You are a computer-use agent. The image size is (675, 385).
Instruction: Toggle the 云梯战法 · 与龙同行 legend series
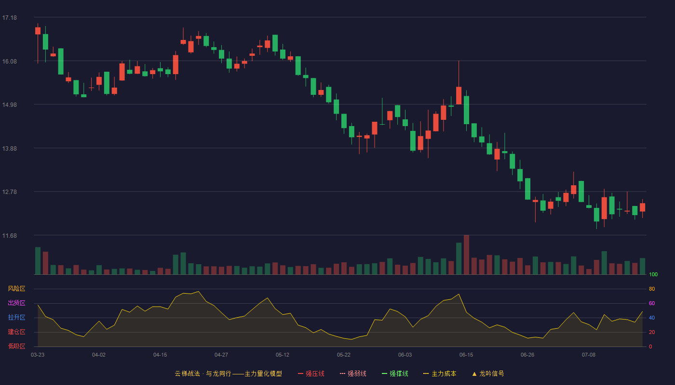[x=228, y=373]
